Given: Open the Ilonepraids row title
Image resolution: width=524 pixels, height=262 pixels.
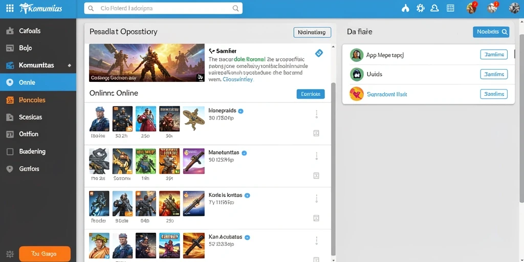Looking at the screenshot, I should coord(222,111).
